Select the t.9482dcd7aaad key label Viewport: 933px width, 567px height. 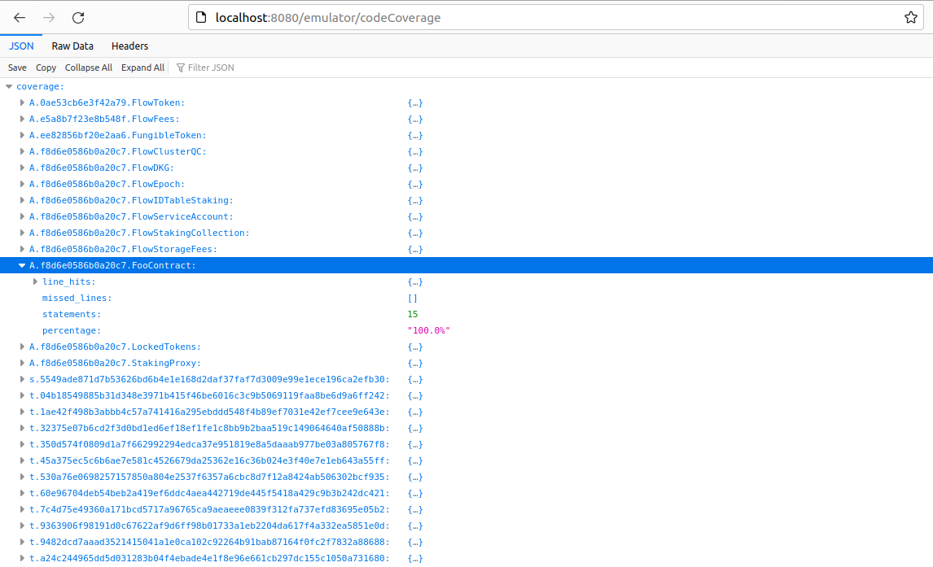[x=209, y=543]
